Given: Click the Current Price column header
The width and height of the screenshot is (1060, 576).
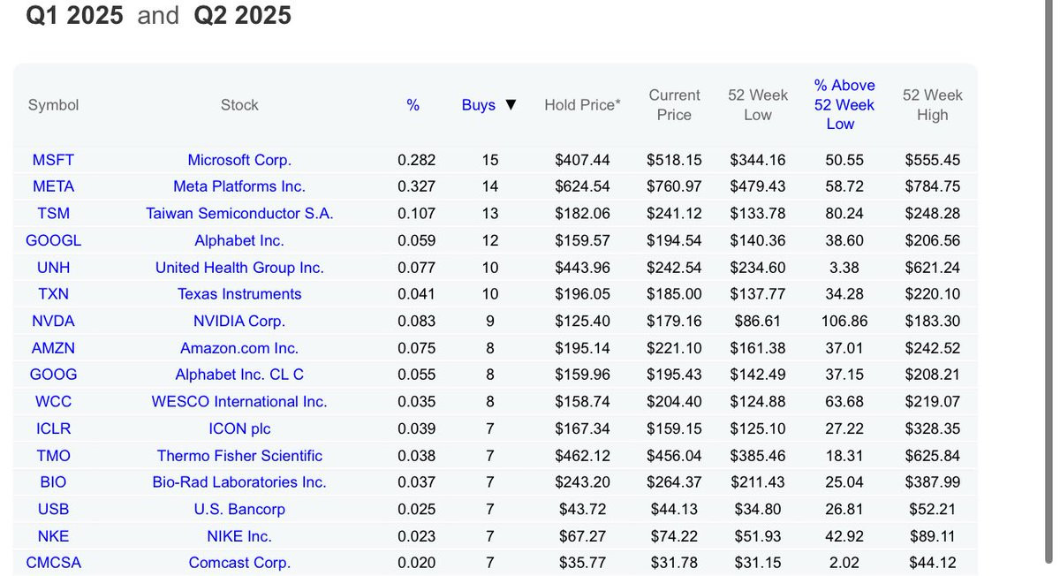Looking at the screenshot, I should click(x=674, y=104).
